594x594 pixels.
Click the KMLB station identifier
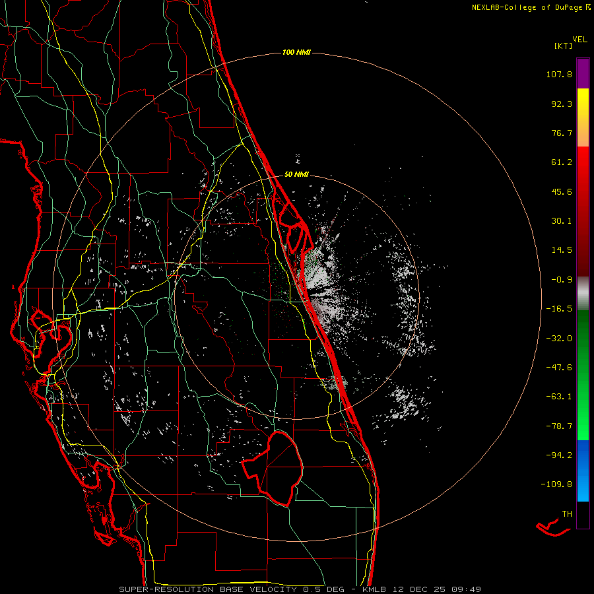(x=375, y=589)
